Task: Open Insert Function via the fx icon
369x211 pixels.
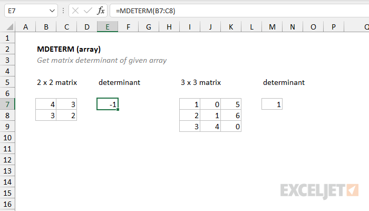Action: [x=101, y=11]
